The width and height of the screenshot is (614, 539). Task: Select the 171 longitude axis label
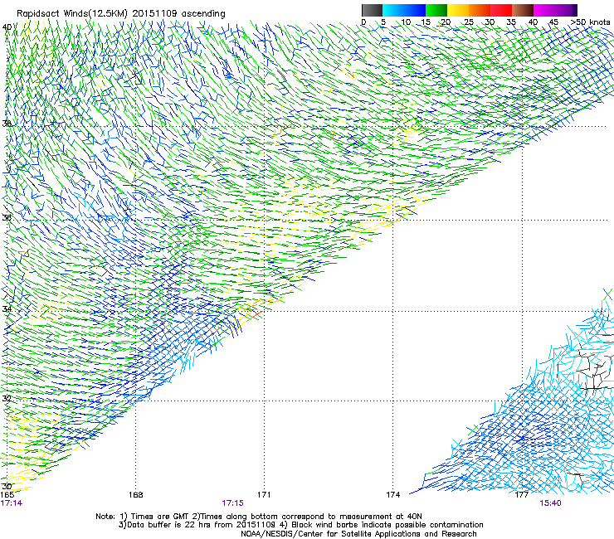pos(264,495)
